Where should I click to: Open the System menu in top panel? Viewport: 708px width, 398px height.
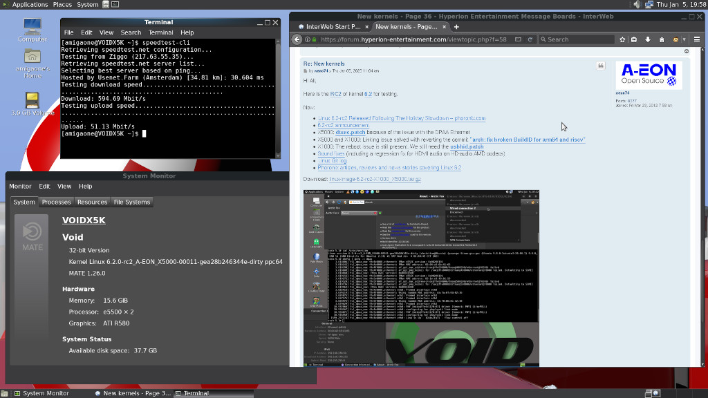[88, 5]
